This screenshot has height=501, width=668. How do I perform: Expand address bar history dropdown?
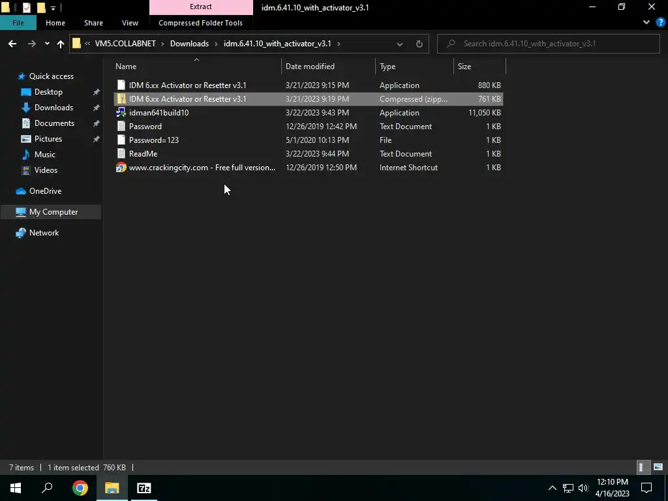click(400, 44)
